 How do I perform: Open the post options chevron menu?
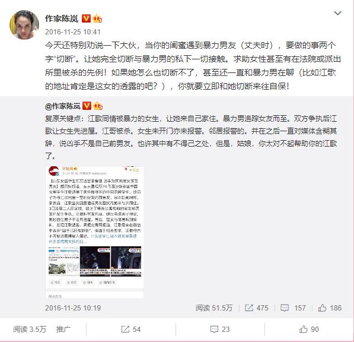point(337,13)
